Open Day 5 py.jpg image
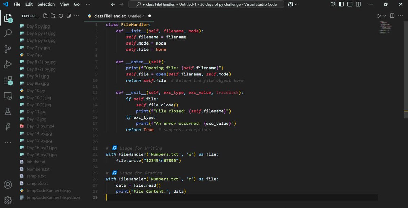 (38, 26)
